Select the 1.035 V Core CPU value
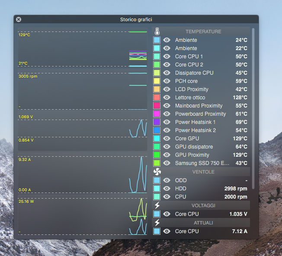The height and width of the screenshot is (256, 282). click(238, 214)
